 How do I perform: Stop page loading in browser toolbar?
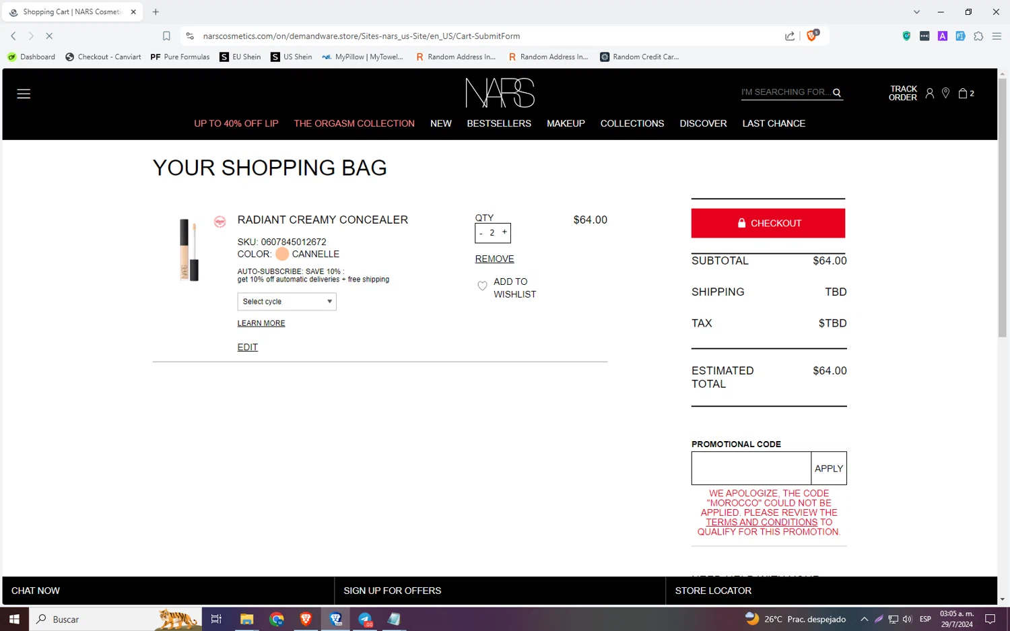click(49, 36)
